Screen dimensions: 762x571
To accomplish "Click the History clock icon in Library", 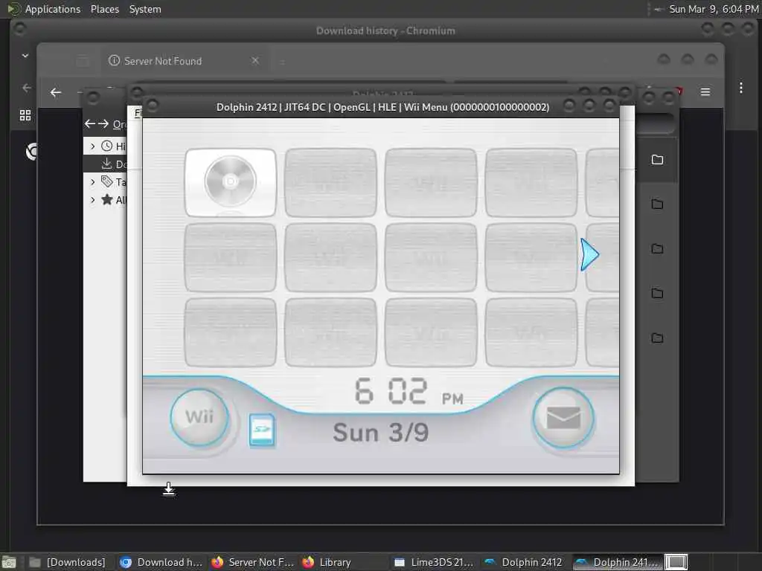I will pos(106,146).
